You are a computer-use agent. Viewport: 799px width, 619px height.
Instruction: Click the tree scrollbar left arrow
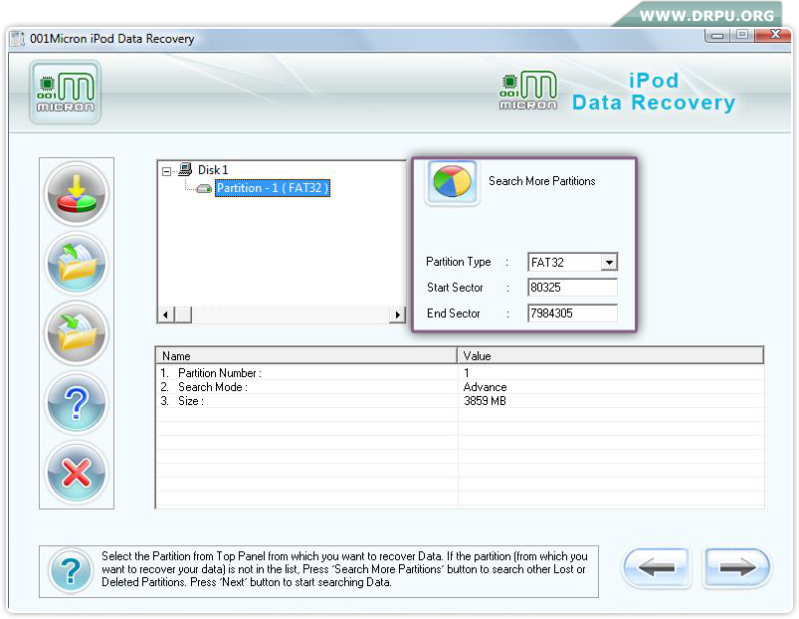pyautogui.click(x=165, y=314)
